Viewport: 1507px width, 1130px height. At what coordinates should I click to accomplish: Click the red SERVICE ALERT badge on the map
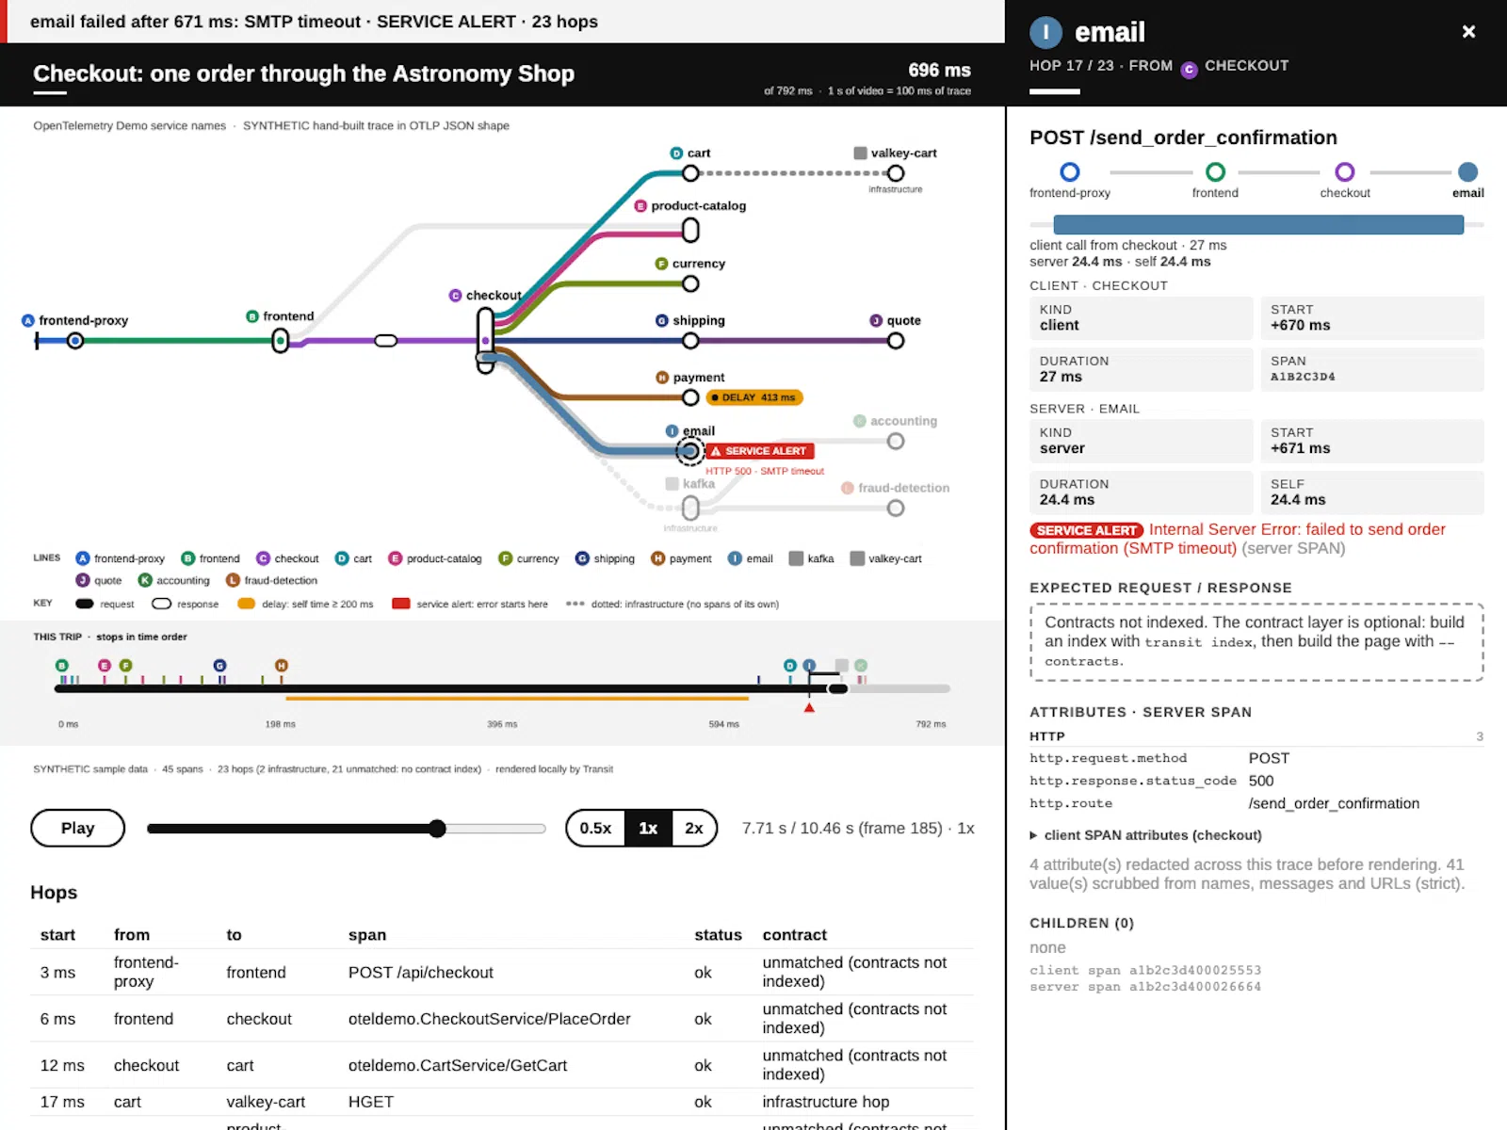point(760,451)
